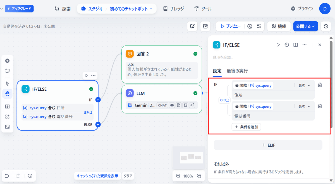Select the 回答 2 node
This screenshot has height=184, width=335.
click(162, 64)
